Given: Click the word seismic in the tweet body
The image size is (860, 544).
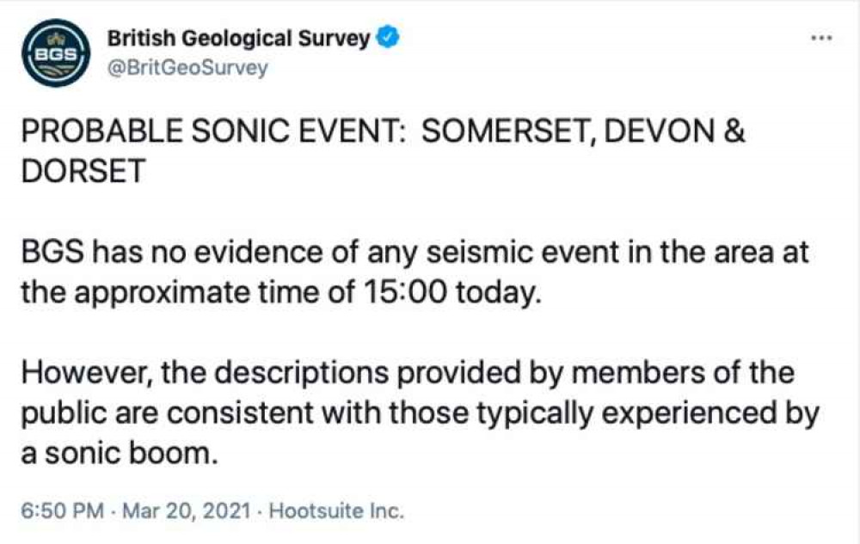Looking at the screenshot, I should (x=479, y=252).
